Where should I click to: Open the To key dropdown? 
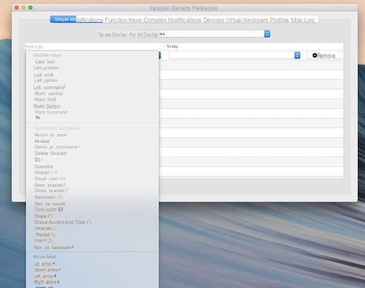(x=235, y=55)
